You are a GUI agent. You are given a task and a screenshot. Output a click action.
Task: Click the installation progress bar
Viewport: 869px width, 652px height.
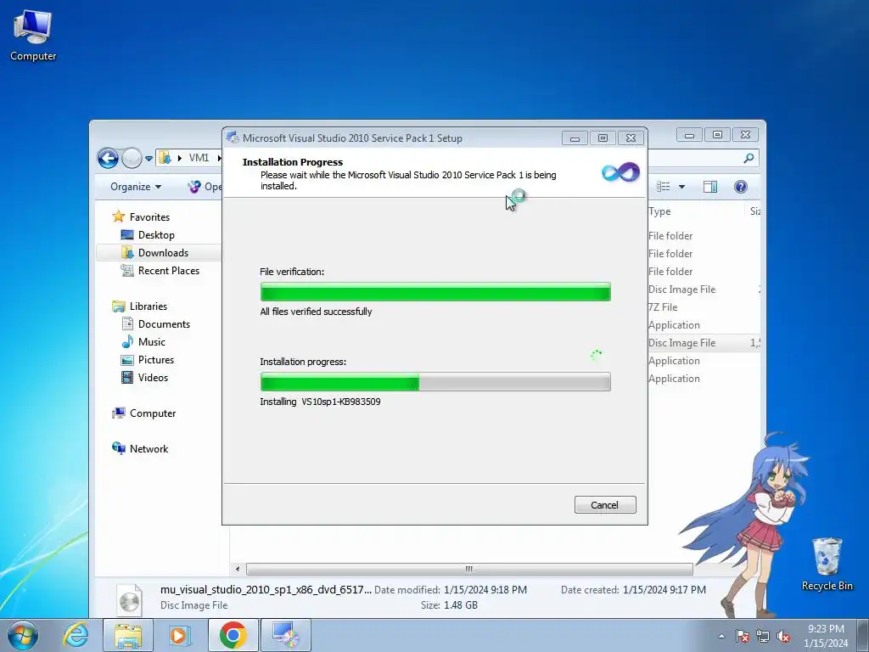435,381
